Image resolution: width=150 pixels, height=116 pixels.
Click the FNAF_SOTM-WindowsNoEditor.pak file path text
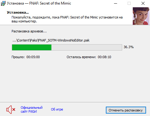[51, 40]
